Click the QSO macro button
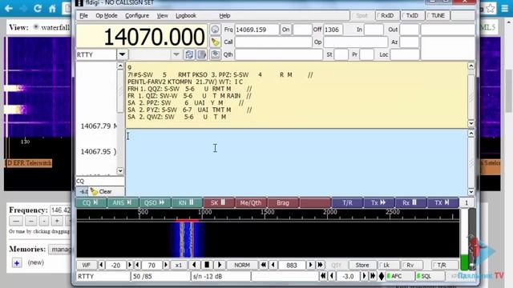The height and width of the screenshot is (288, 513). pyautogui.click(x=155, y=202)
